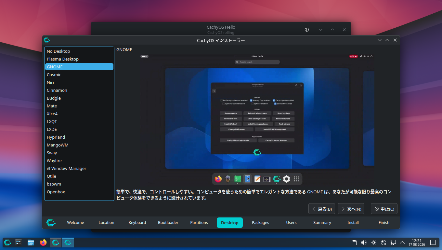Image resolution: width=442 pixels, height=250 pixels.
Task: Go to the Packages step
Action: coord(261,223)
